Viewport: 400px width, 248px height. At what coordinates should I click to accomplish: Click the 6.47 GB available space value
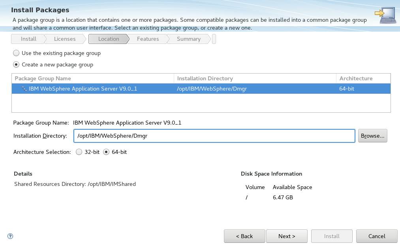point(283,197)
